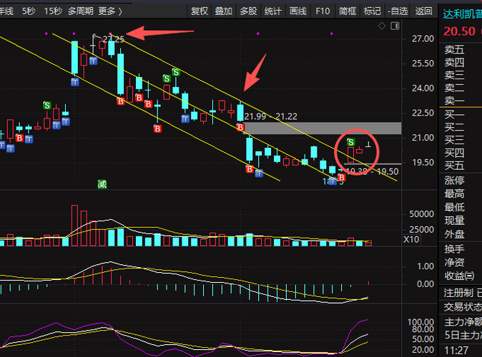
Task: Click the tallest red volume bar
Action: pyautogui.click(x=74, y=226)
